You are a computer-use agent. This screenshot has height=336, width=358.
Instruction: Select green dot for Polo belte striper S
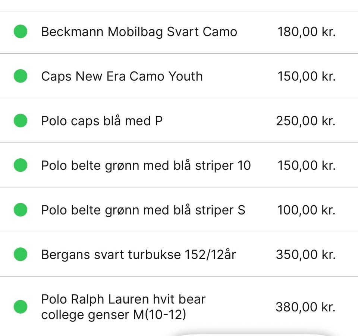[x=21, y=210]
